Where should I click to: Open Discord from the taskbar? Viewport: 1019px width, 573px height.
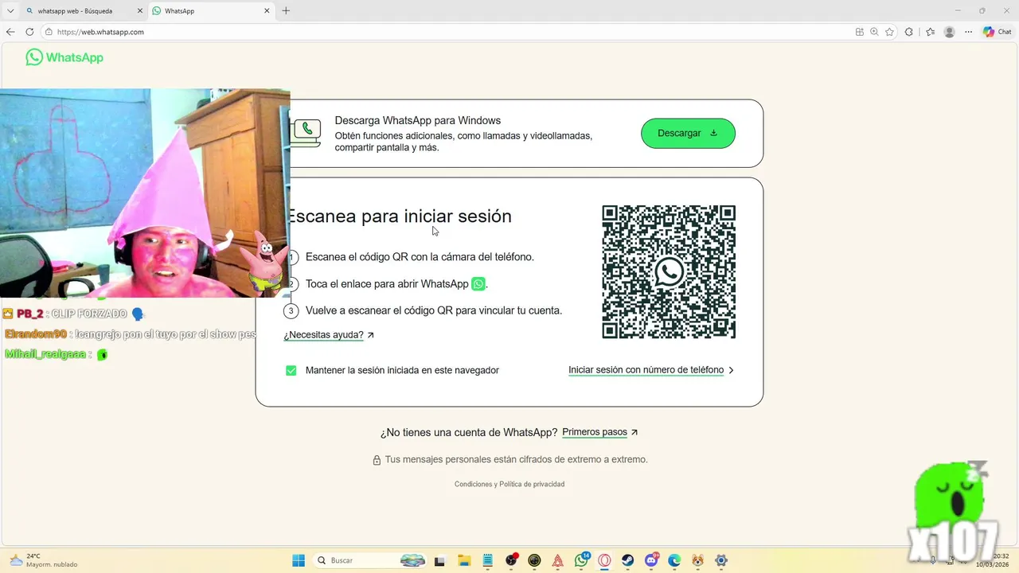[x=651, y=560]
